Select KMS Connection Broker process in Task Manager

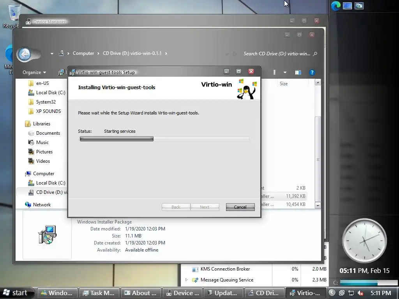click(225, 269)
